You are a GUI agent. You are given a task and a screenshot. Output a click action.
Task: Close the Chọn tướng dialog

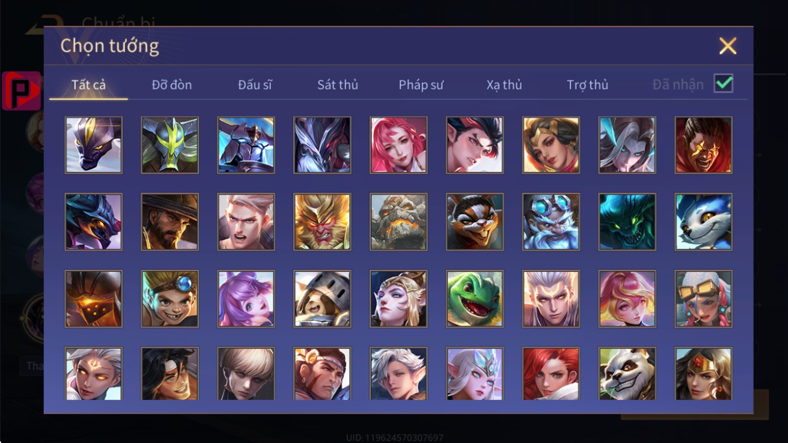click(x=728, y=46)
